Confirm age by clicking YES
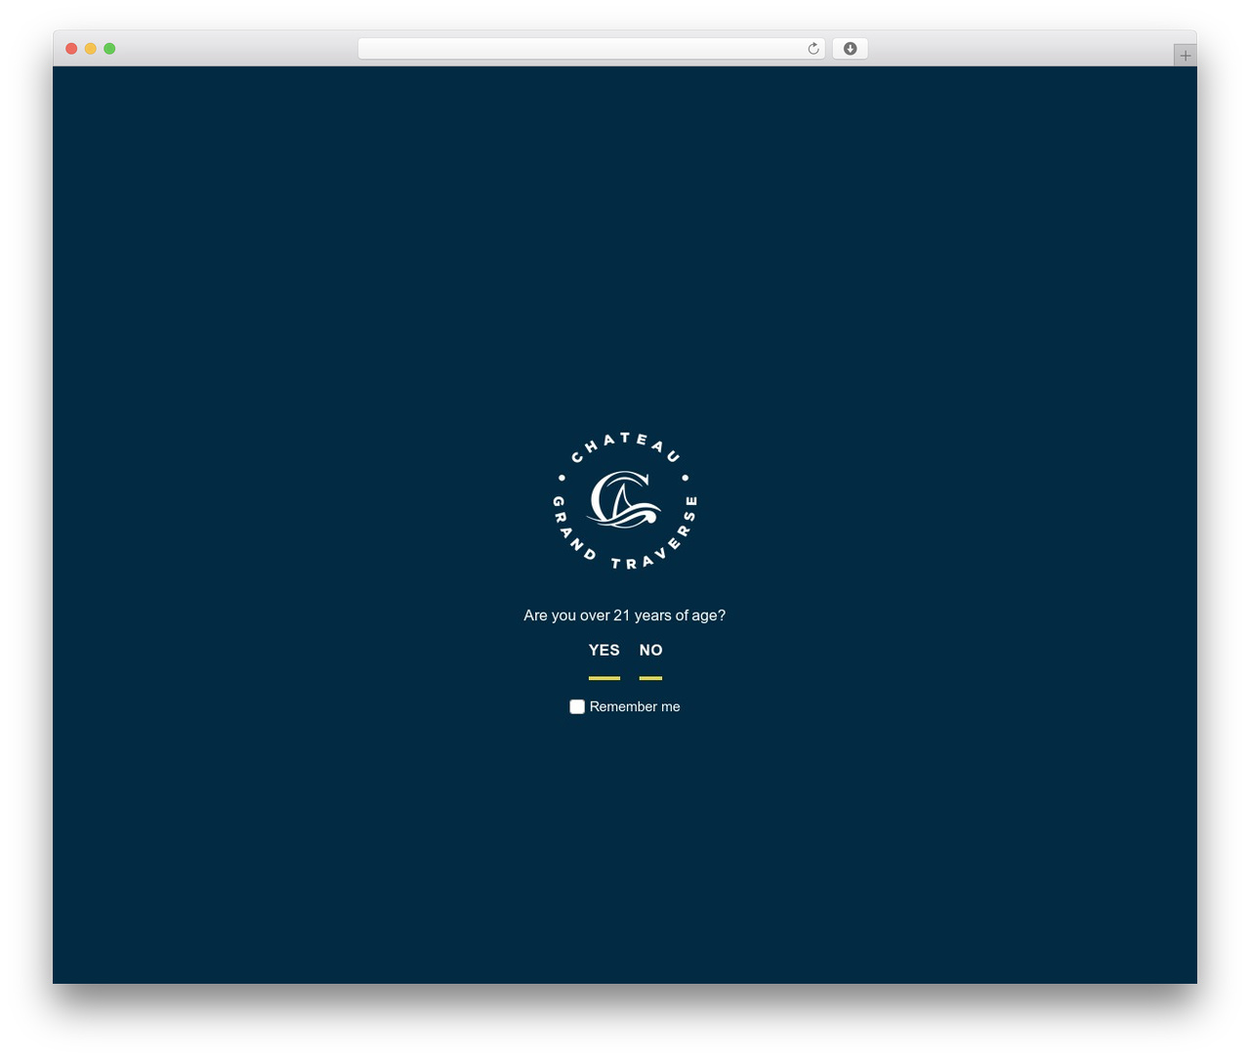Viewport: 1250px width, 1059px height. (604, 651)
